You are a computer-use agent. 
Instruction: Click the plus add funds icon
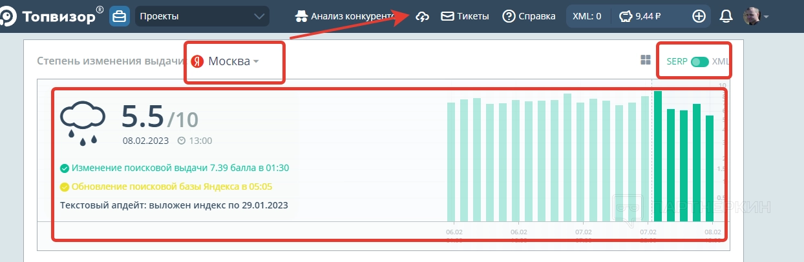pyautogui.click(x=699, y=16)
